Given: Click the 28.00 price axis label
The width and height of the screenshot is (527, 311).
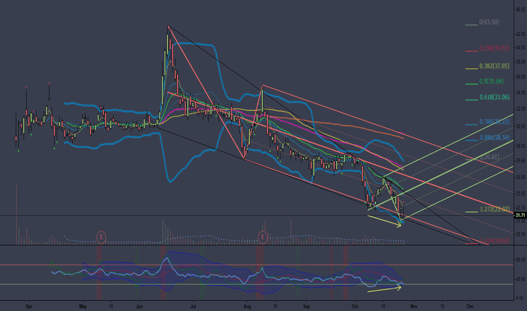Looking at the screenshot, I should tap(520, 145).
